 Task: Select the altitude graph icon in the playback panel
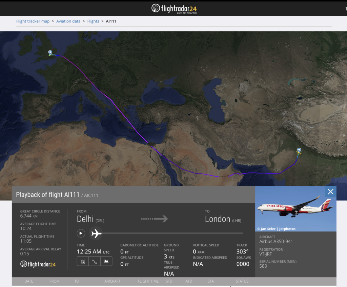[x=105, y=261]
